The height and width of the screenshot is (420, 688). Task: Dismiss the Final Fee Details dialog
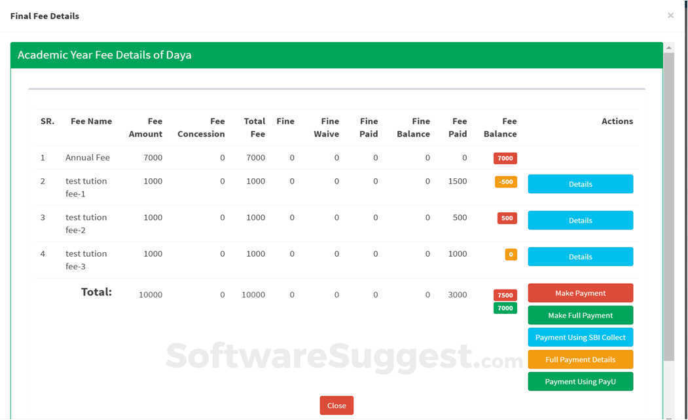pos(670,15)
